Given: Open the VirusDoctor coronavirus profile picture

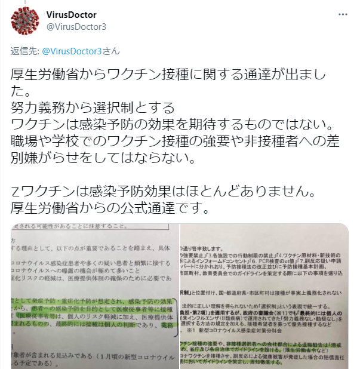Looking at the screenshot, I should [x=25, y=21].
